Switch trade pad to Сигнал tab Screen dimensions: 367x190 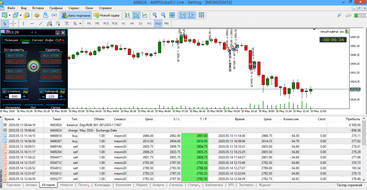[38, 40]
